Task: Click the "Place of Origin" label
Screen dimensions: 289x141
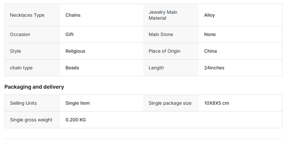Action: click(164, 51)
